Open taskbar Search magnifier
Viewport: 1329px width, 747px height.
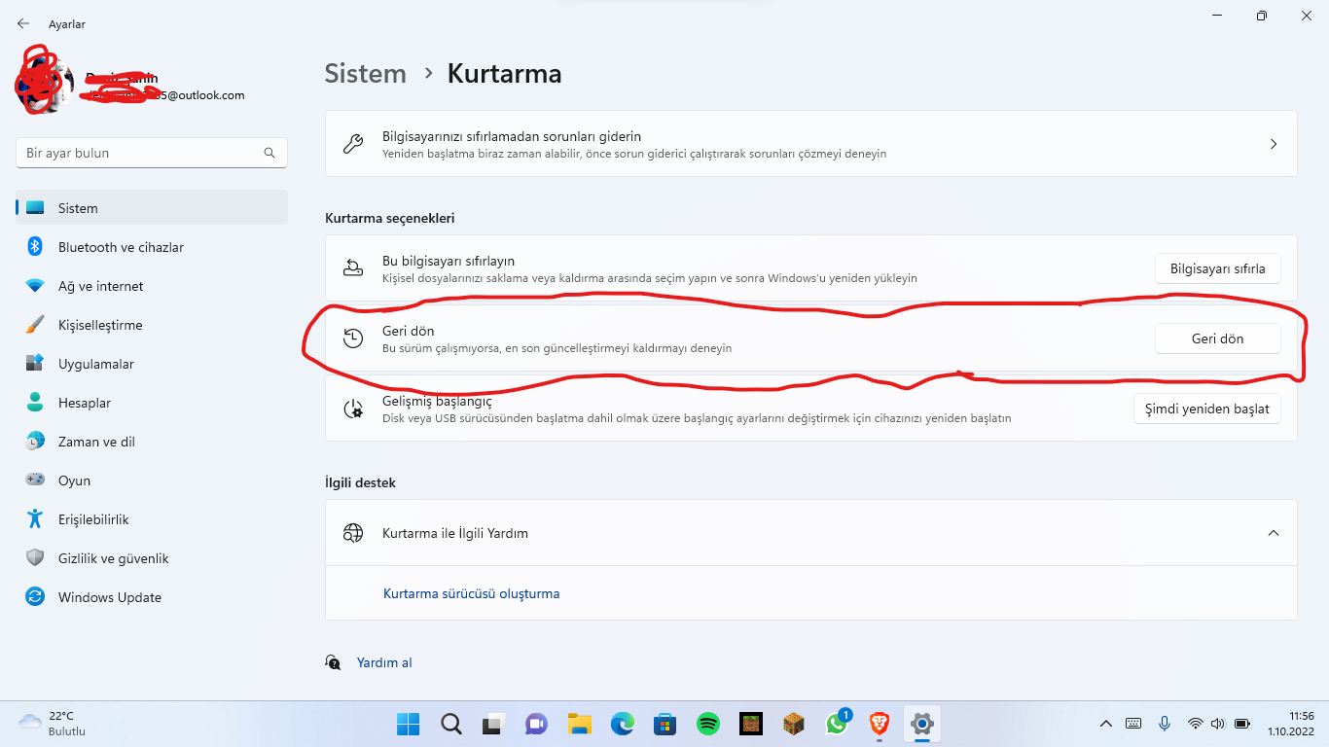[451, 724]
